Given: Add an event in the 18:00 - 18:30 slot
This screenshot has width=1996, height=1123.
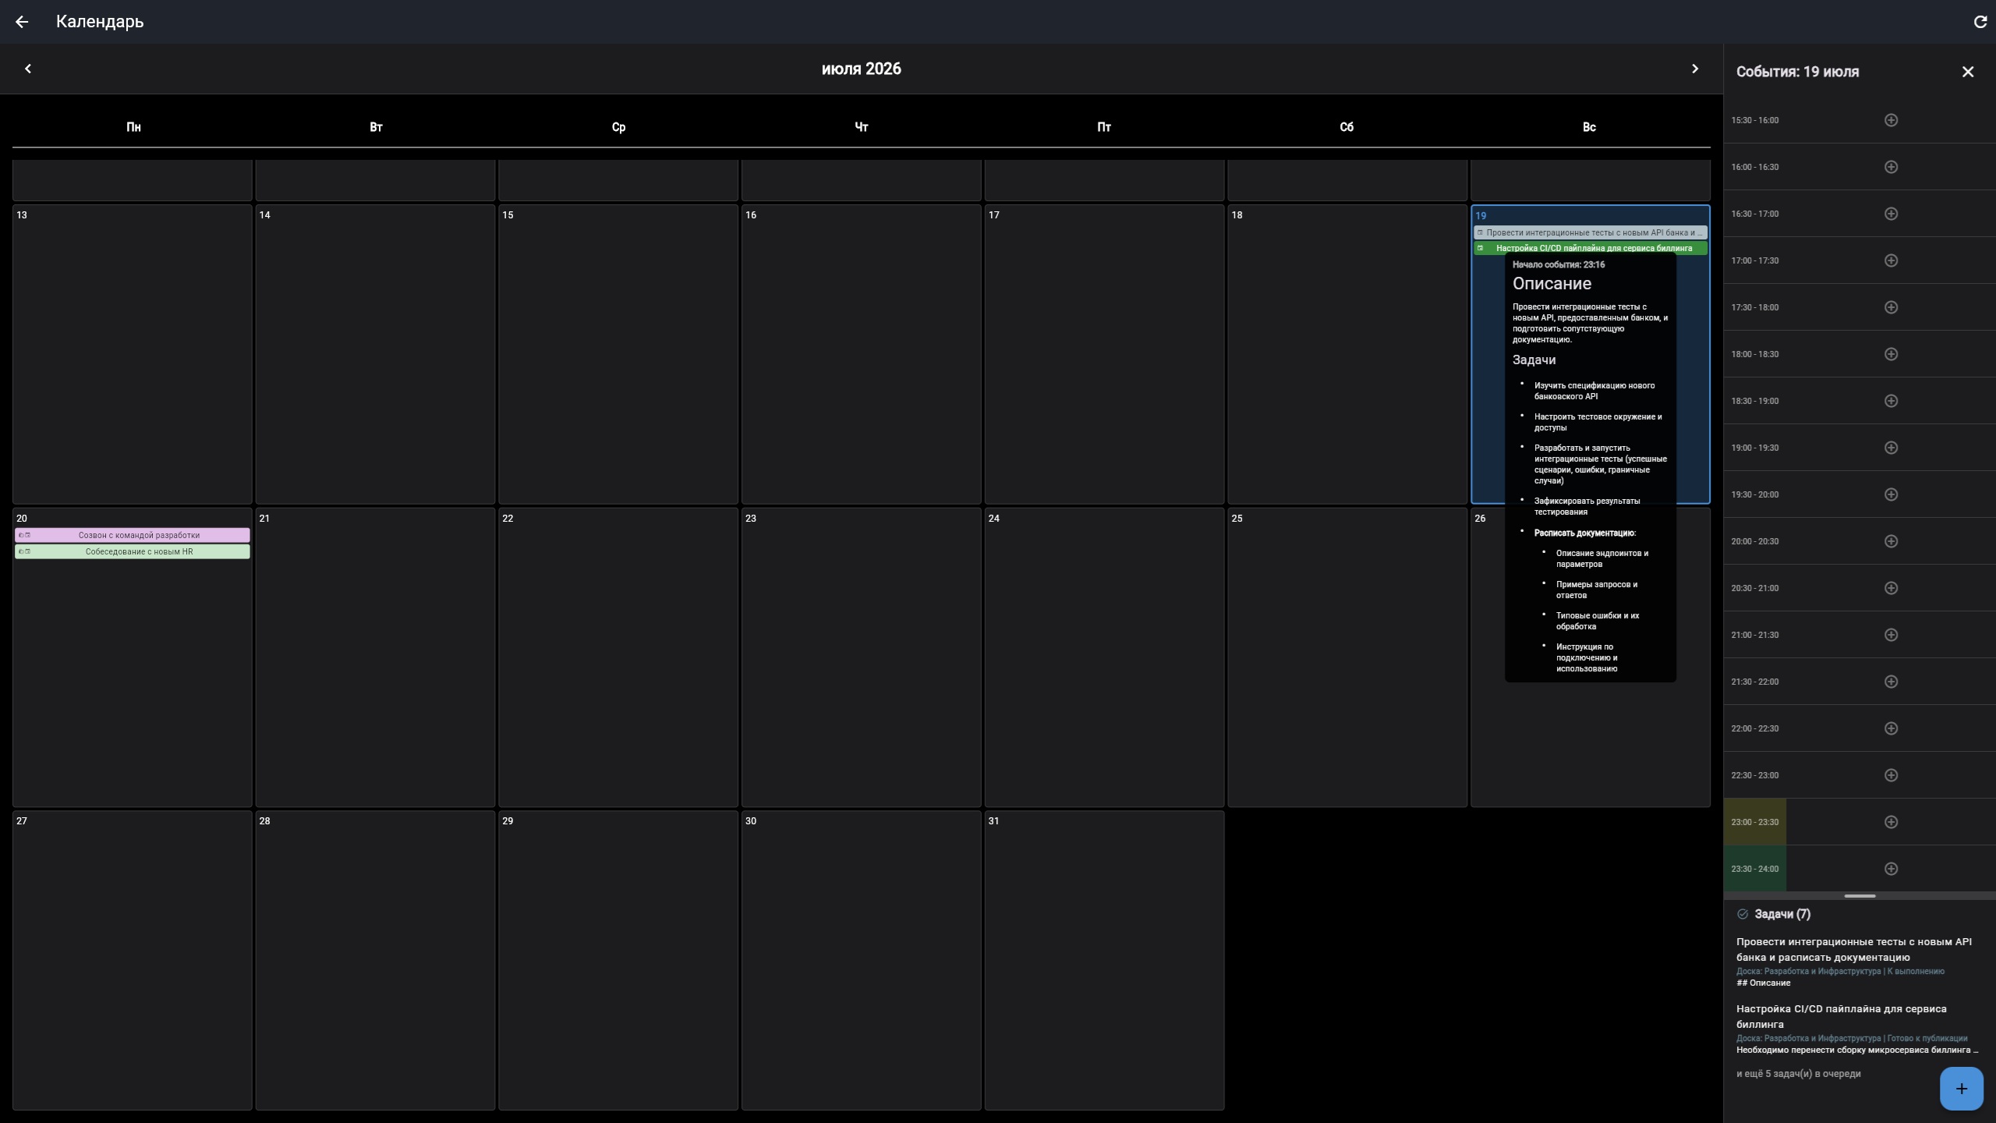Looking at the screenshot, I should pyautogui.click(x=1891, y=354).
